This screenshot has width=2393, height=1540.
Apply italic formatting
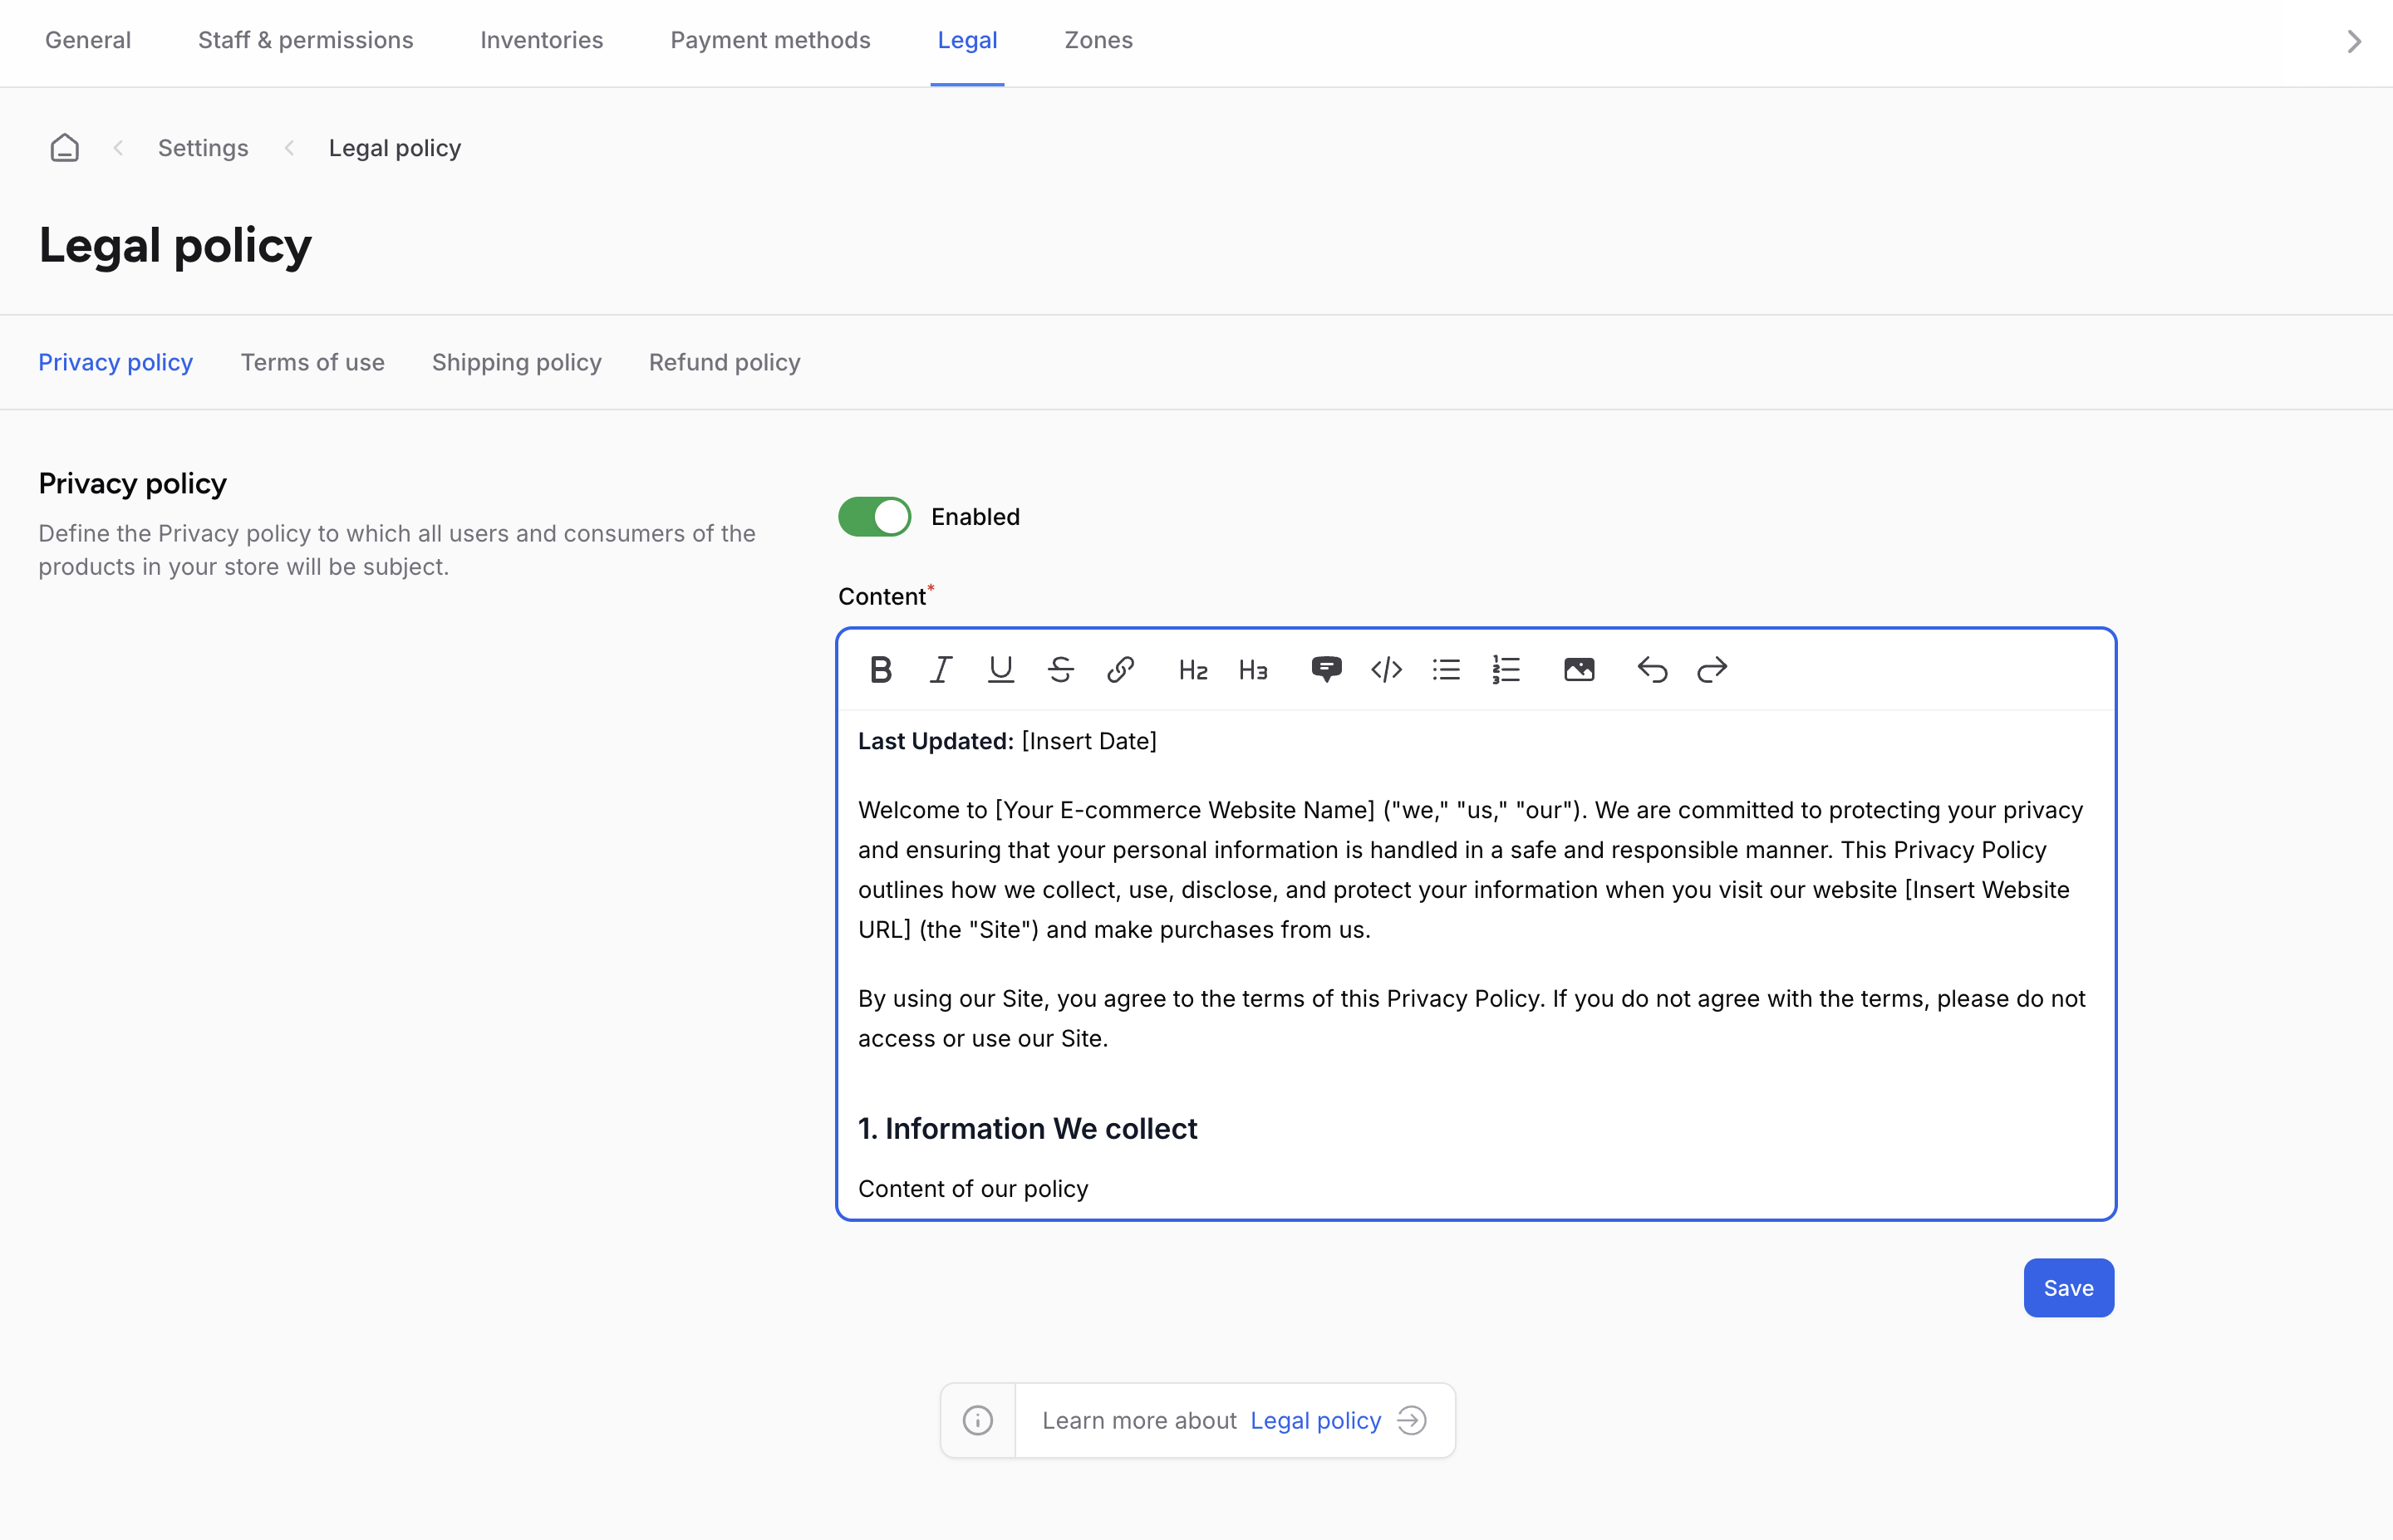coord(940,669)
